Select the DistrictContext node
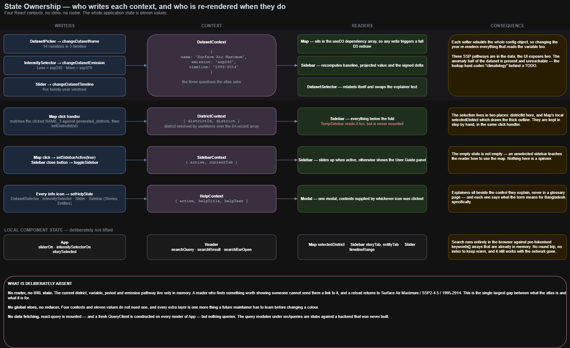570x348 pixels. 212,121
